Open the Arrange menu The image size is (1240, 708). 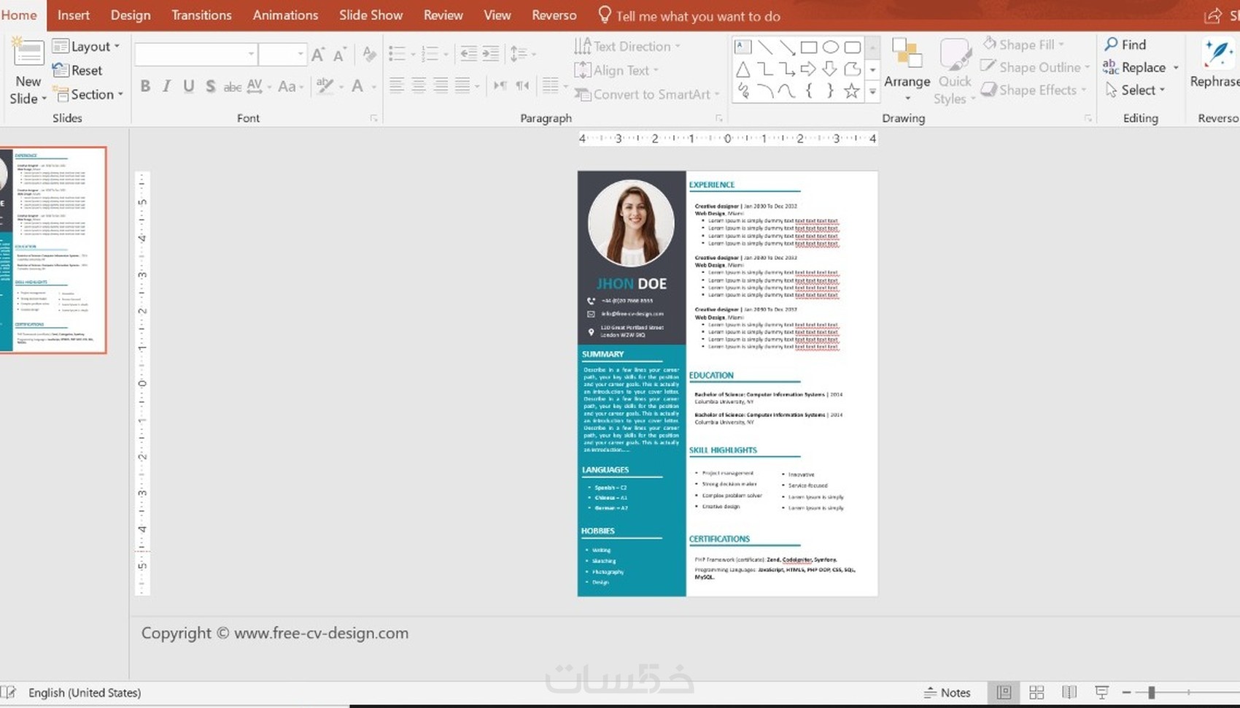pyautogui.click(x=907, y=70)
